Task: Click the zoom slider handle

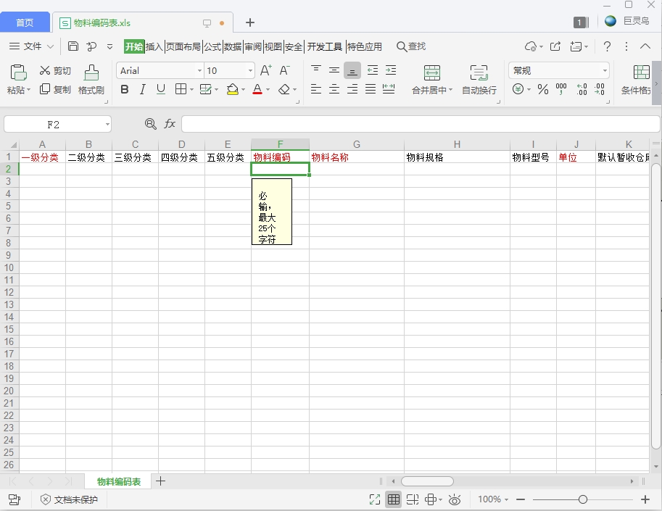Action: 582,499
